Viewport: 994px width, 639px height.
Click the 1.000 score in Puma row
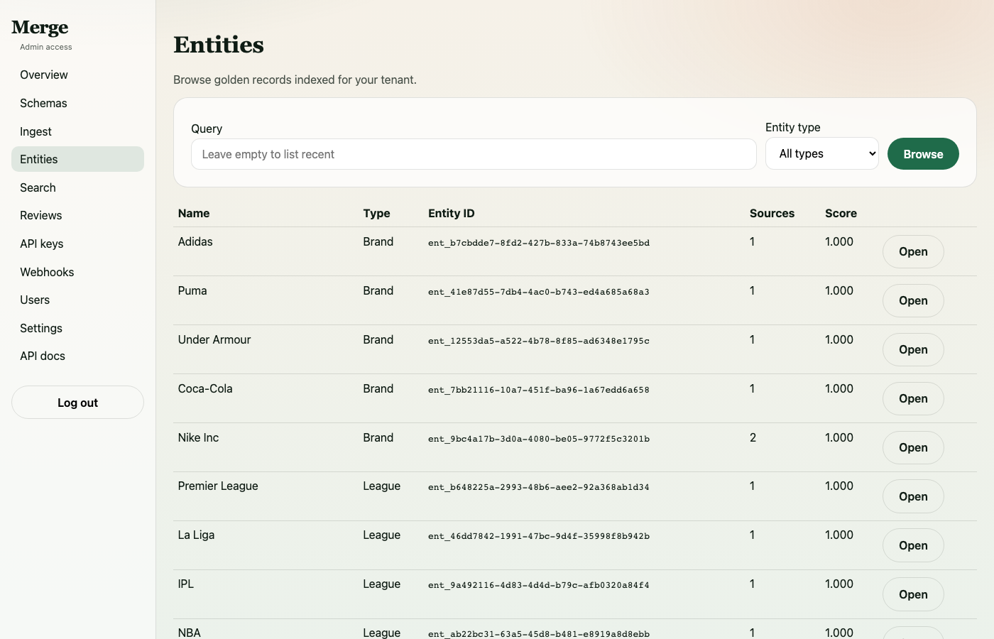839,290
